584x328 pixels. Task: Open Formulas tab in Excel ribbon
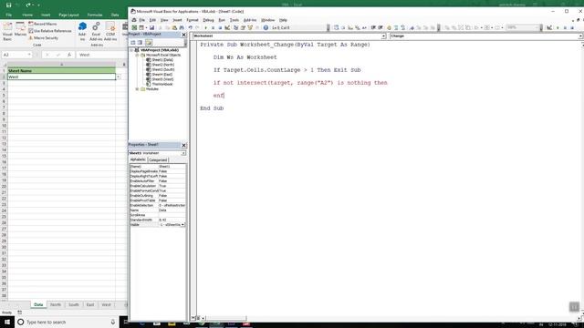point(95,15)
